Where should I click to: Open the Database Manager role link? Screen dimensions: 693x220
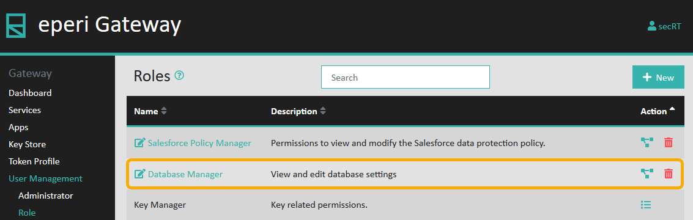click(x=185, y=175)
